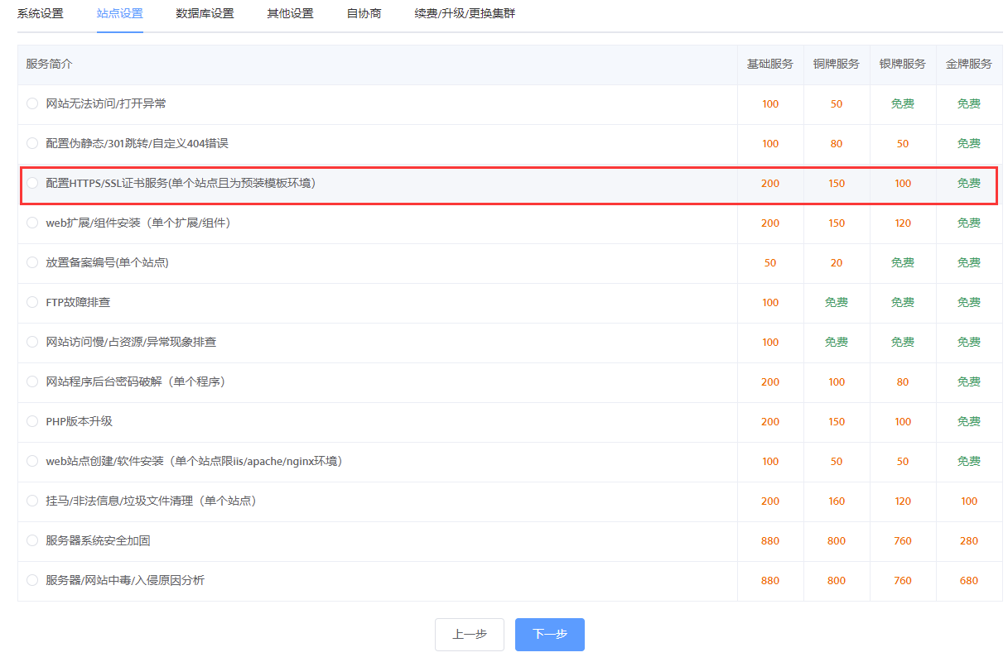
Task: Choose the 配置HTTPS/SSL证书服务 radio option
Action: tap(32, 183)
